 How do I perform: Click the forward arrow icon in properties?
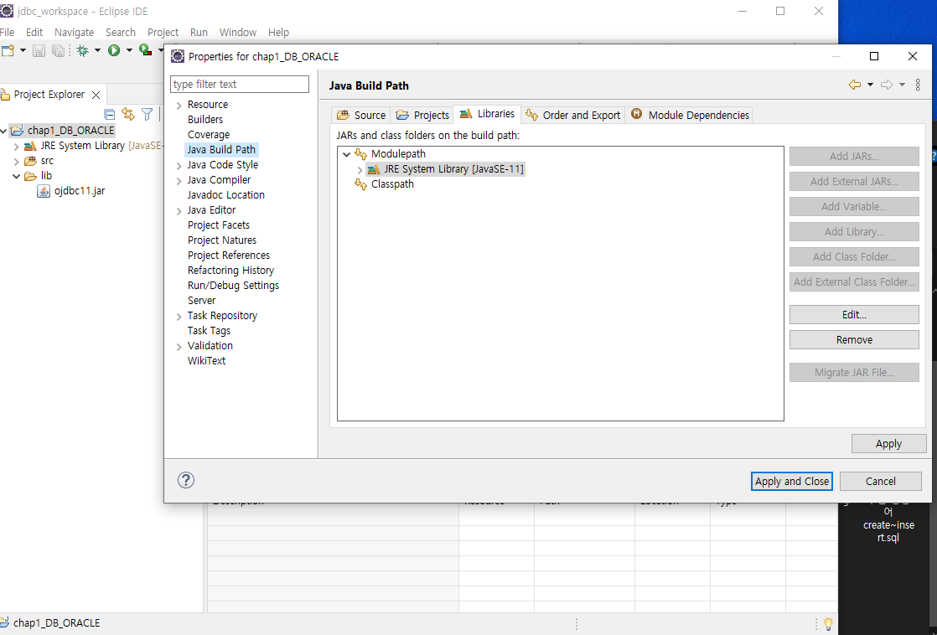click(x=887, y=85)
